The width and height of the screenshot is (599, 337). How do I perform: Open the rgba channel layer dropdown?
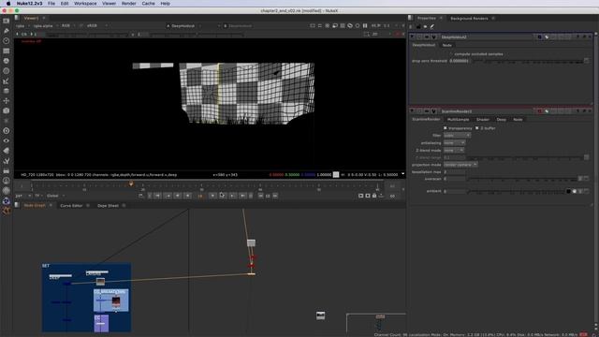[22, 26]
